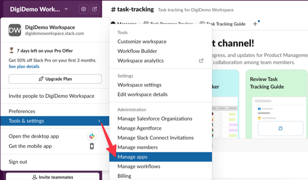Image resolution: width=308 pixels, height=180 pixels.
Task: Select Manage apps from the Administration menu
Action: 132,157
